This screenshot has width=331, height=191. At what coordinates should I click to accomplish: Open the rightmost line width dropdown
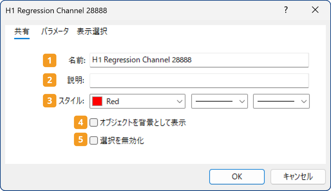pos(281,101)
